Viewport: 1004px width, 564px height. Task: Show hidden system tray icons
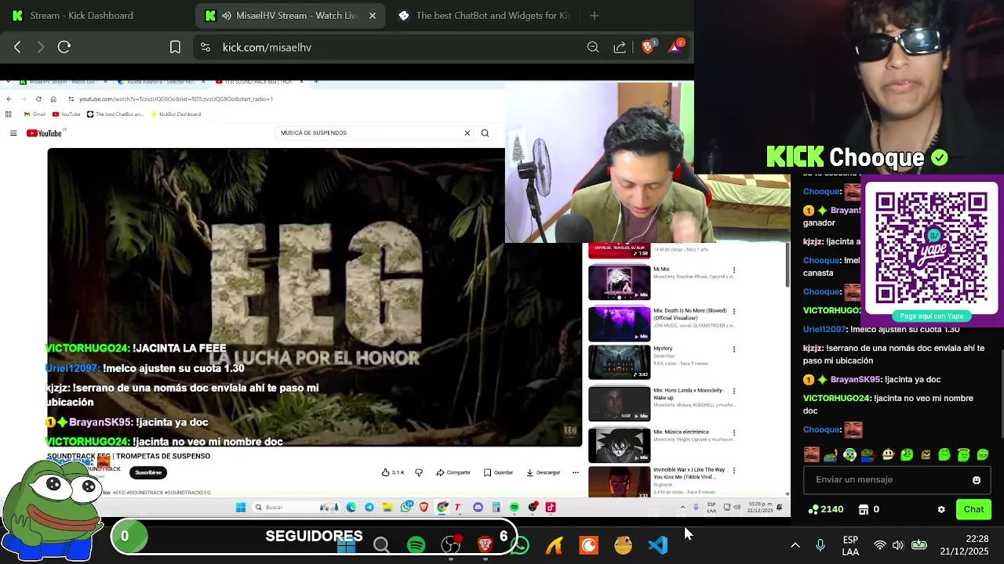coord(795,545)
